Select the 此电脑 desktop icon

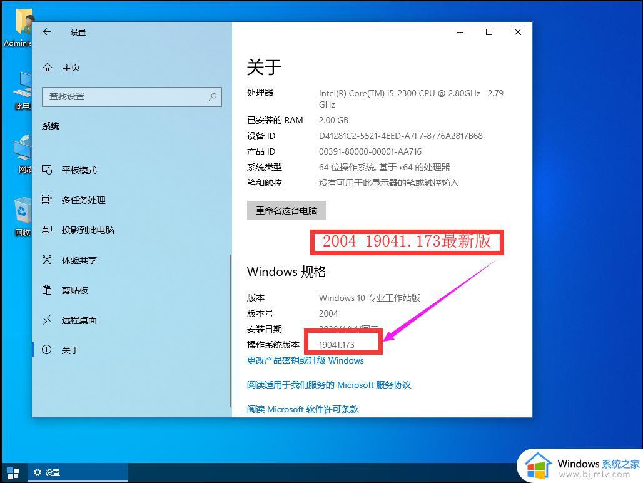[x=22, y=91]
